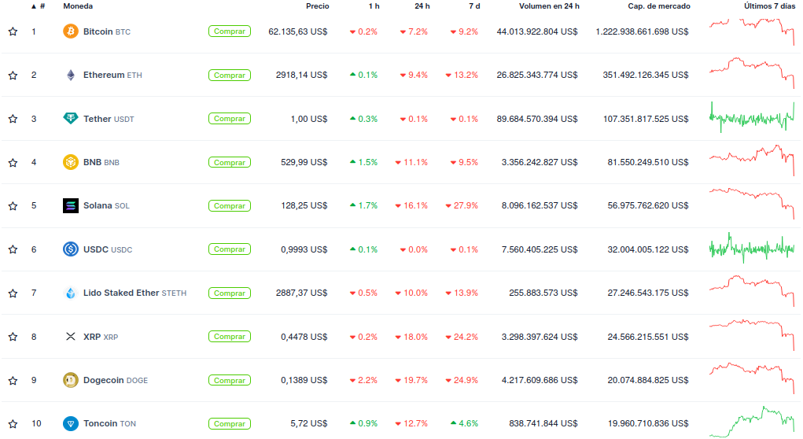Screen dimensions: 803x439
Task: Click Comprar button for BNB
Action: click(x=230, y=162)
